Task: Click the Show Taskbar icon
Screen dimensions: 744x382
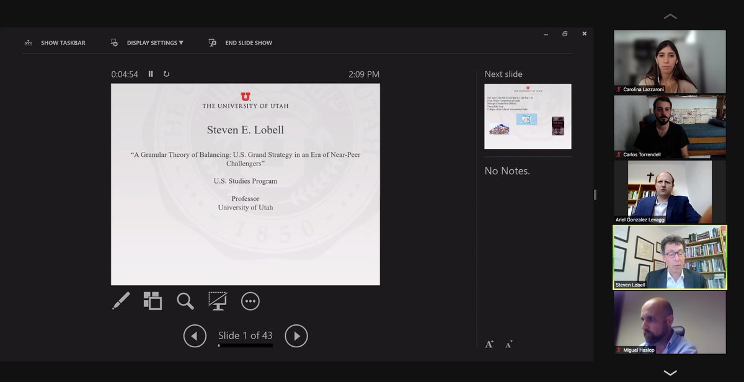Action: pos(28,43)
